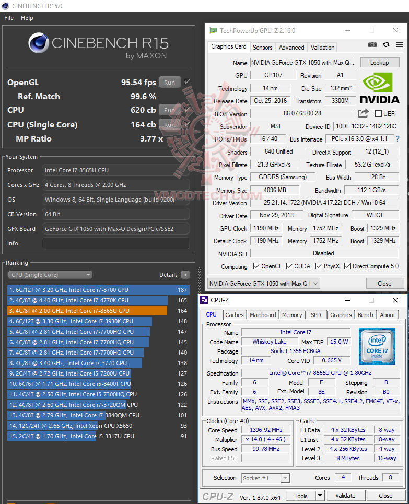Viewport: 409px width, 504px height.
Task: Toggle the CUDA checkbox
Action: (x=289, y=266)
